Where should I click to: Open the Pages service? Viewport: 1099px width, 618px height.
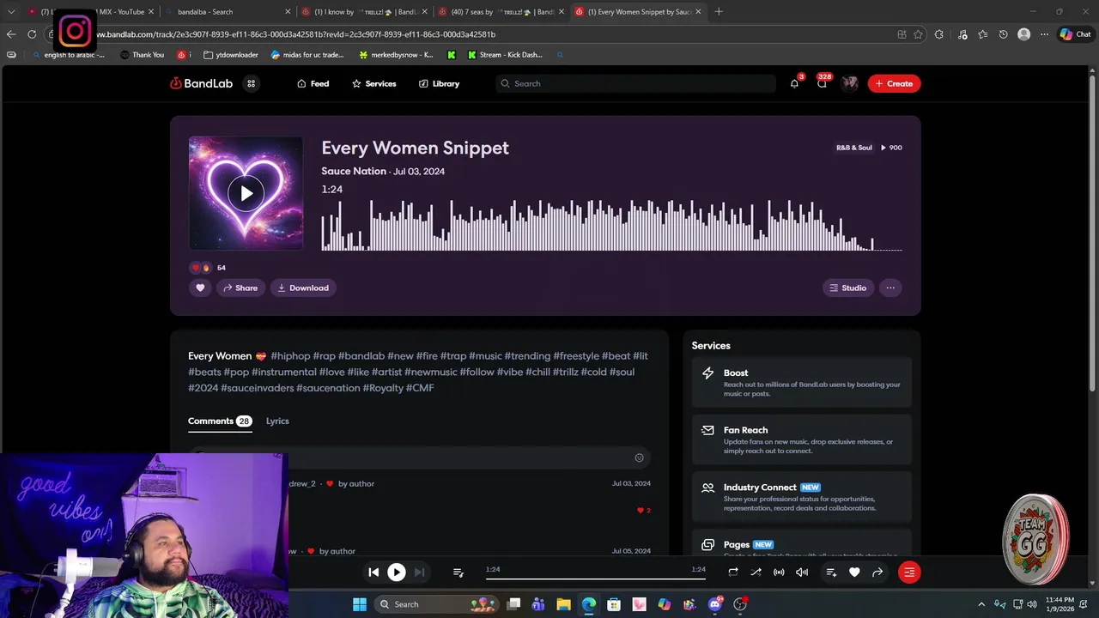(802, 544)
